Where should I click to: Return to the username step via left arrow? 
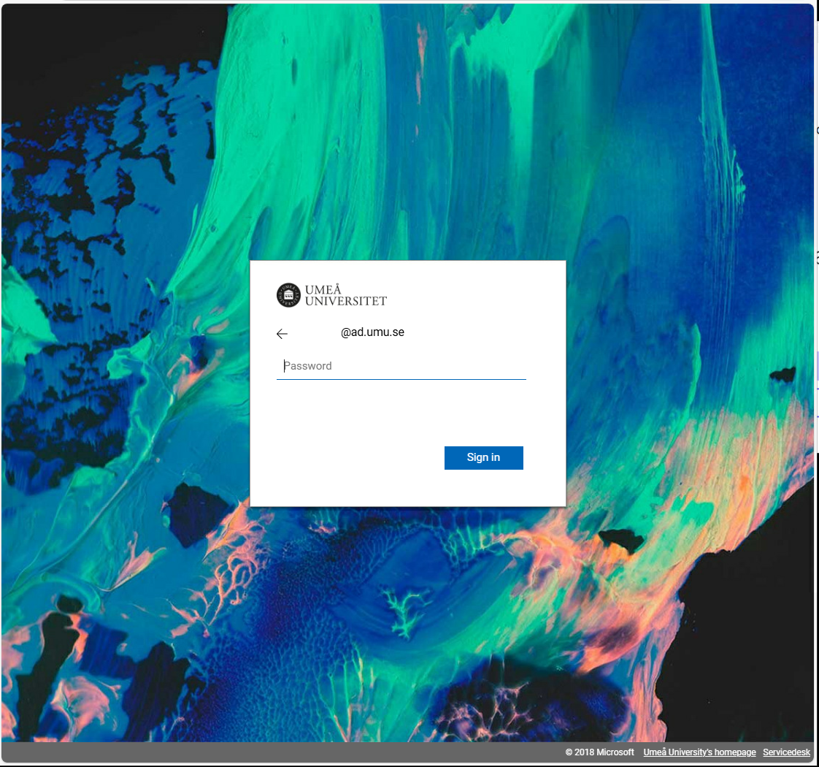click(x=282, y=334)
